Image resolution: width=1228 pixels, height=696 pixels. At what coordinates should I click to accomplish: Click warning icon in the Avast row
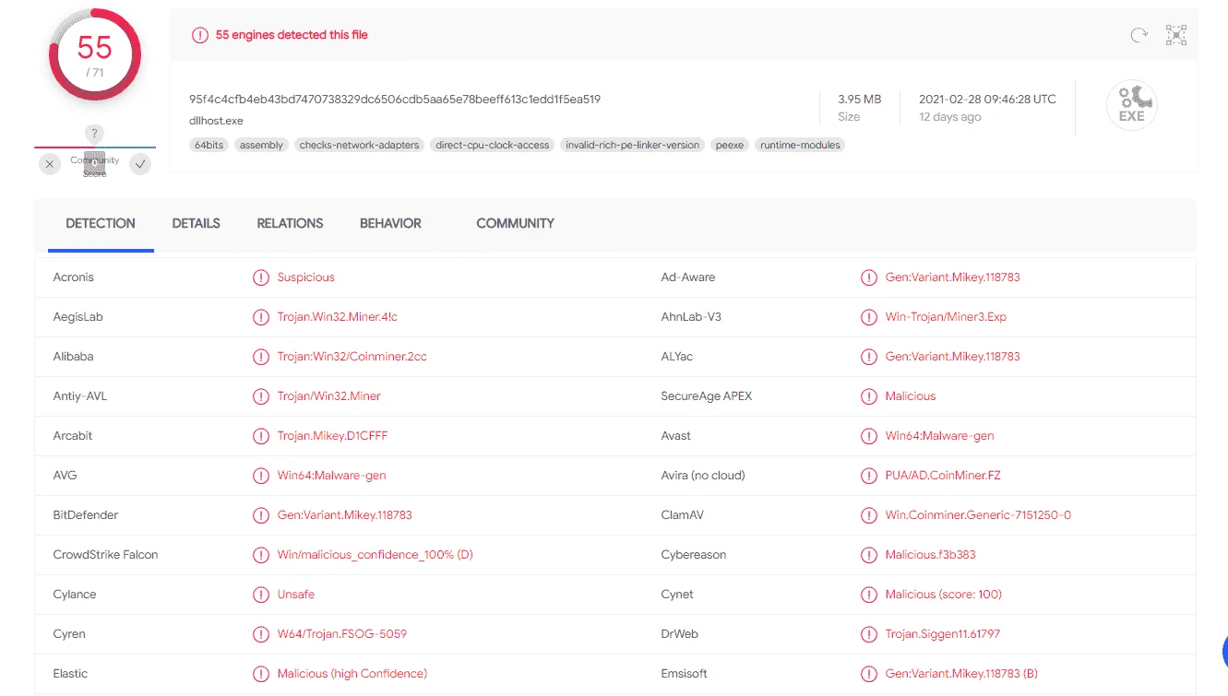(869, 436)
